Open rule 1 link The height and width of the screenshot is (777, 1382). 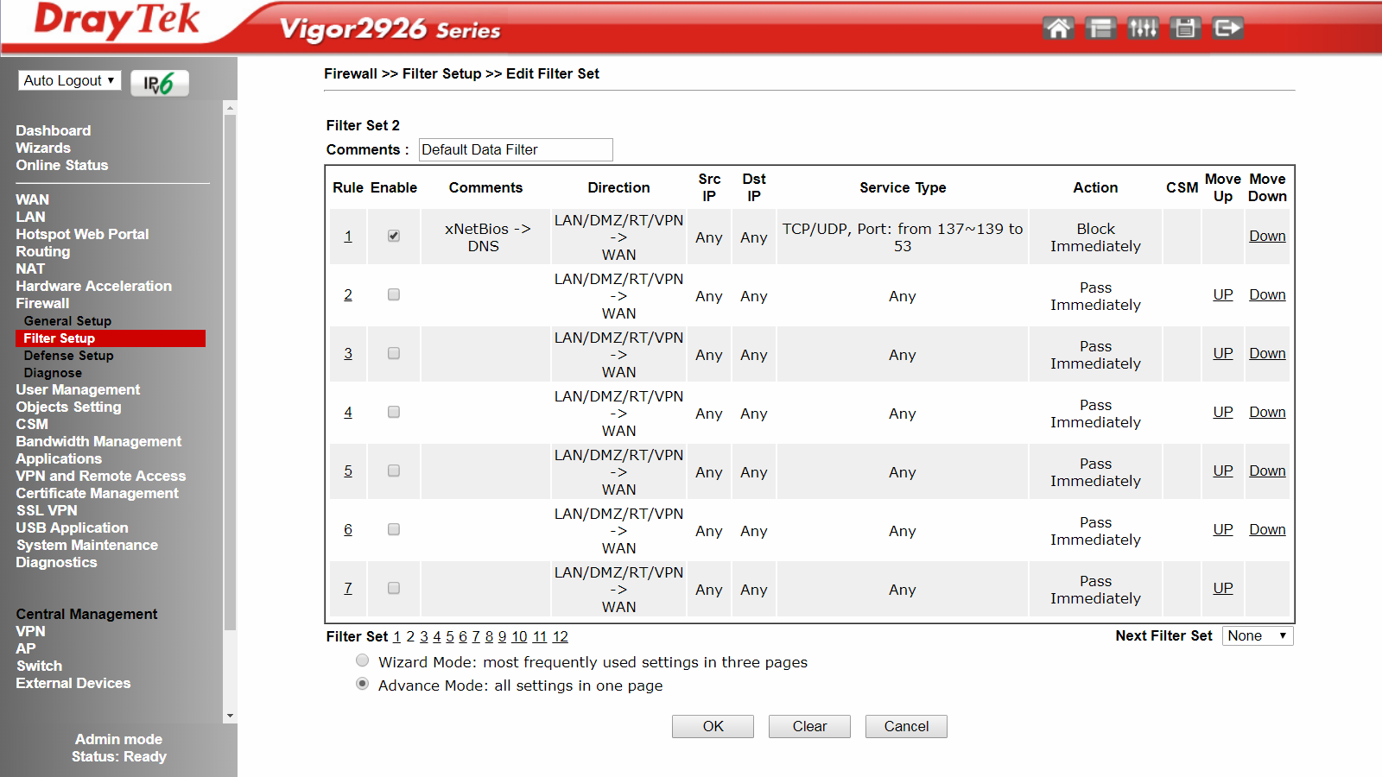348,236
